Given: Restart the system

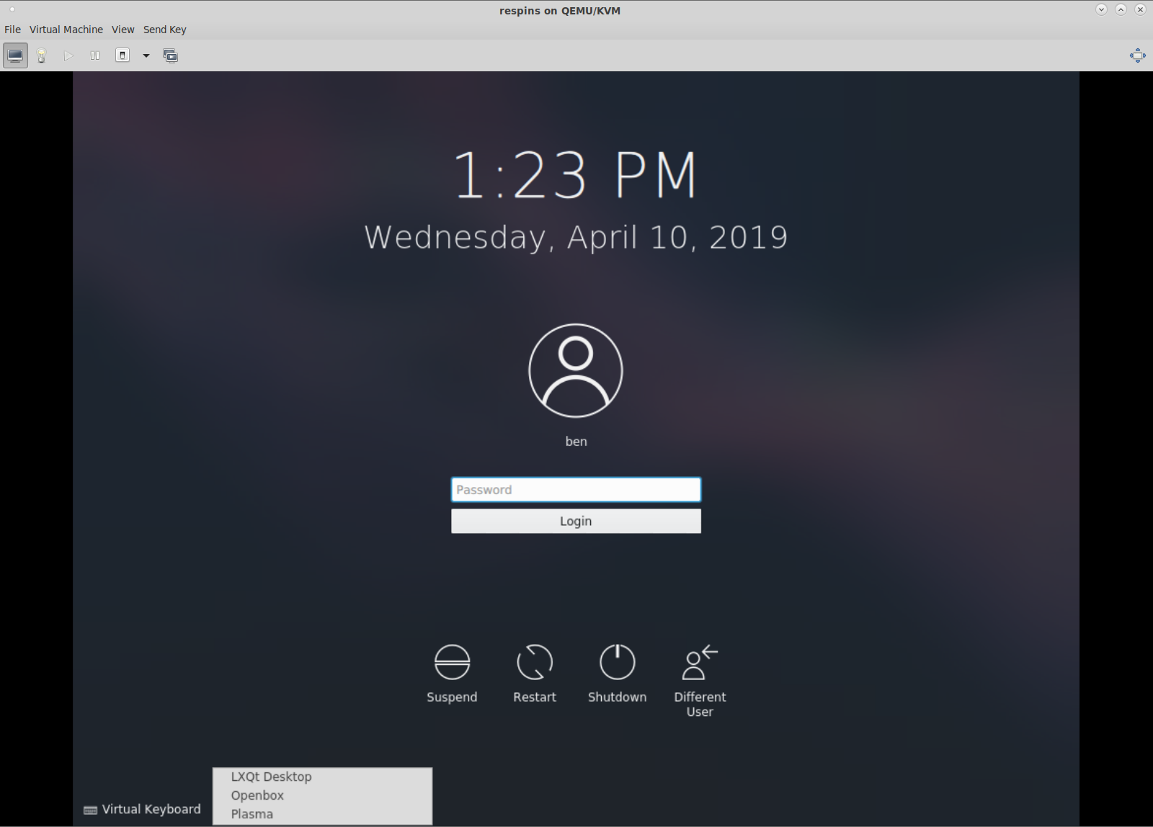Looking at the screenshot, I should pos(535,674).
